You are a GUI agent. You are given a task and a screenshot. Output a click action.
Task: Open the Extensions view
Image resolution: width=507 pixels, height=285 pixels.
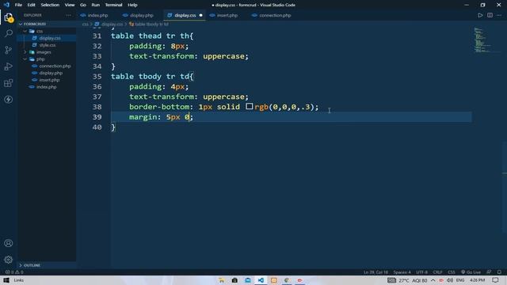tap(9, 83)
